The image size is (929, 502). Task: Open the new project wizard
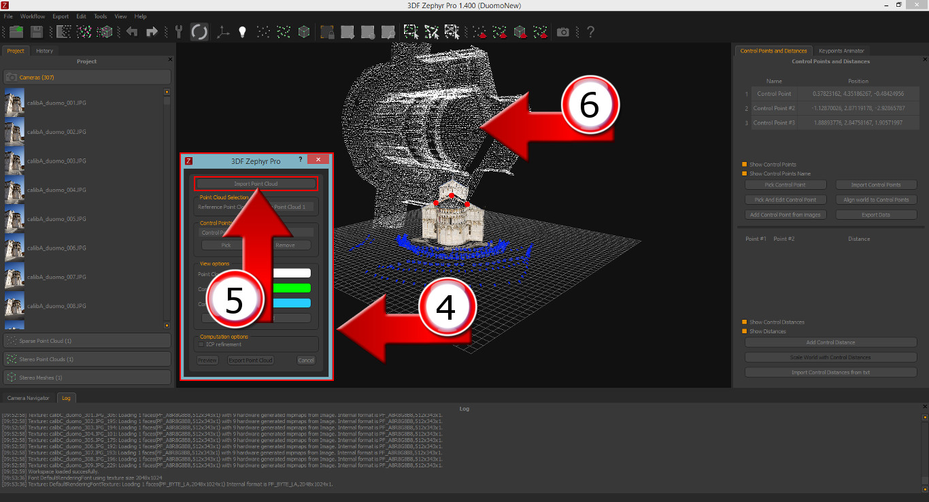pyautogui.click(x=15, y=31)
